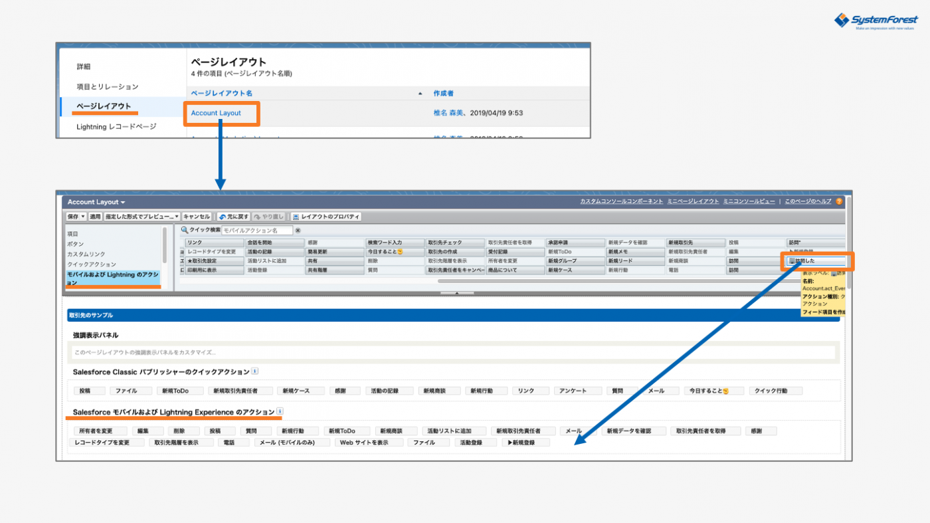The image size is (930, 523).
Task: Open the このページのヘルプ link
Action: click(808, 201)
